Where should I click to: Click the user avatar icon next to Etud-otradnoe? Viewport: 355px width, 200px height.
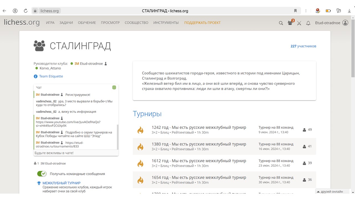tap(345, 23)
